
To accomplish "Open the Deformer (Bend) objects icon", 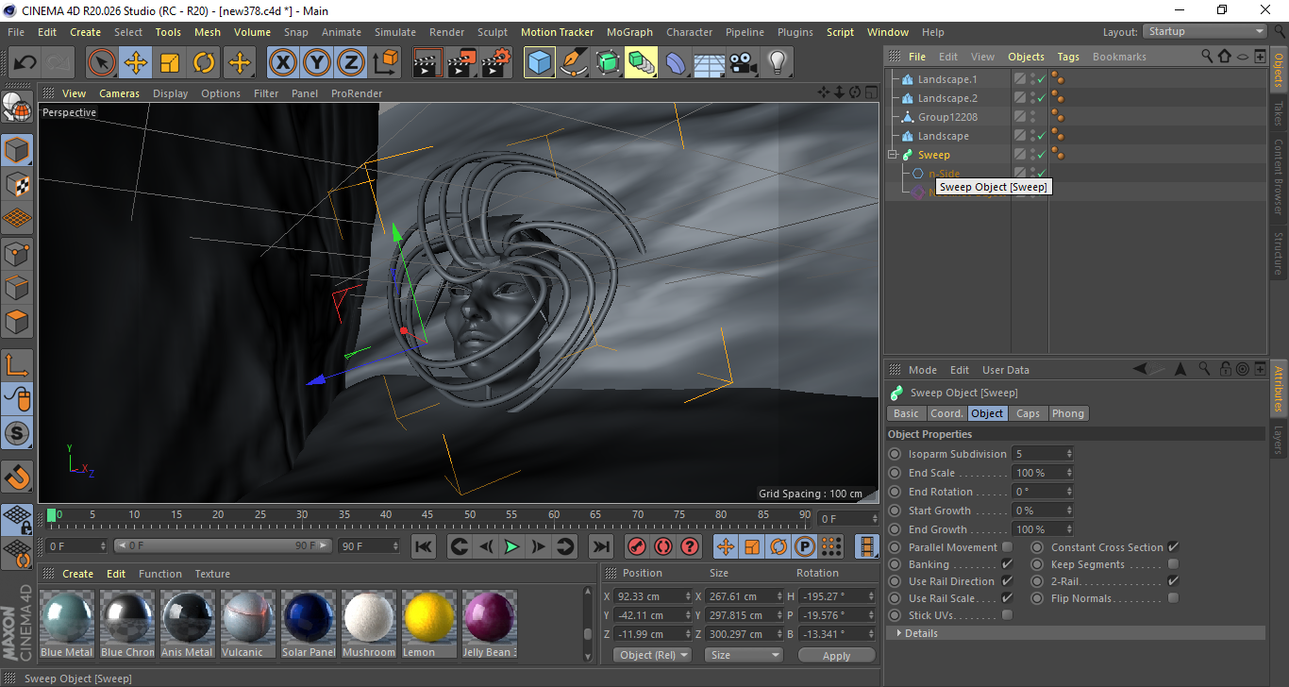I will (676, 63).
